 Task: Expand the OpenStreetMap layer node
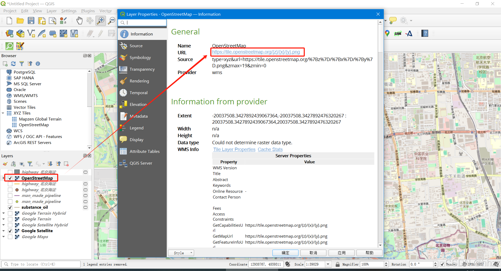click(3, 178)
